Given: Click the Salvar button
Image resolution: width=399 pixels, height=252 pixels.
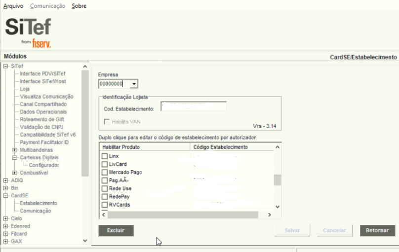Looking at the screenshot, I should (292, 230).
